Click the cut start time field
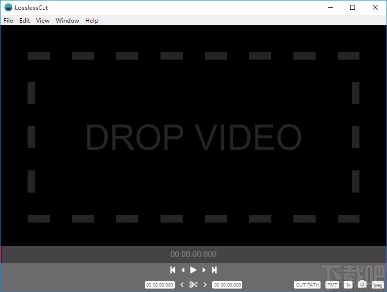The height and width of the screenshot is (292, 387). [160, 285]
